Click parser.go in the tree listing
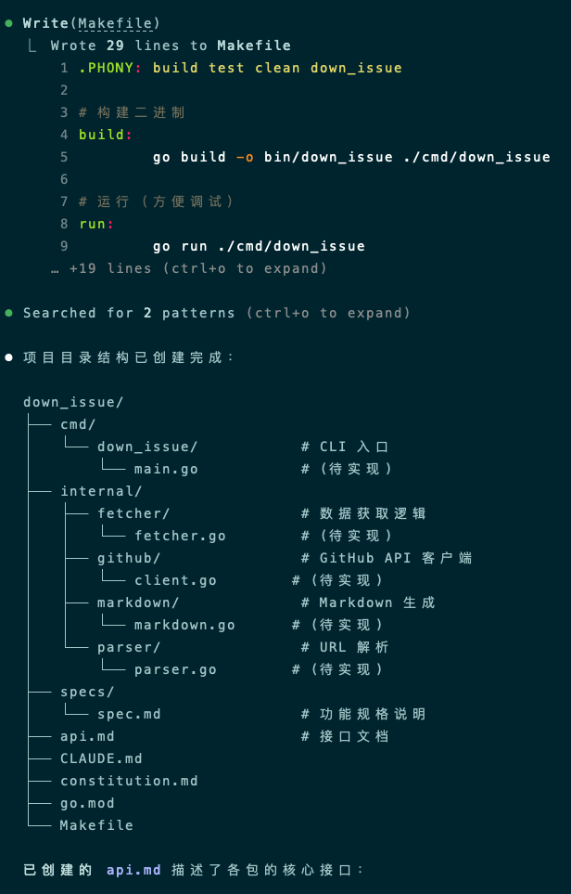This screenshot has width=571, height=894. point(175,669)
